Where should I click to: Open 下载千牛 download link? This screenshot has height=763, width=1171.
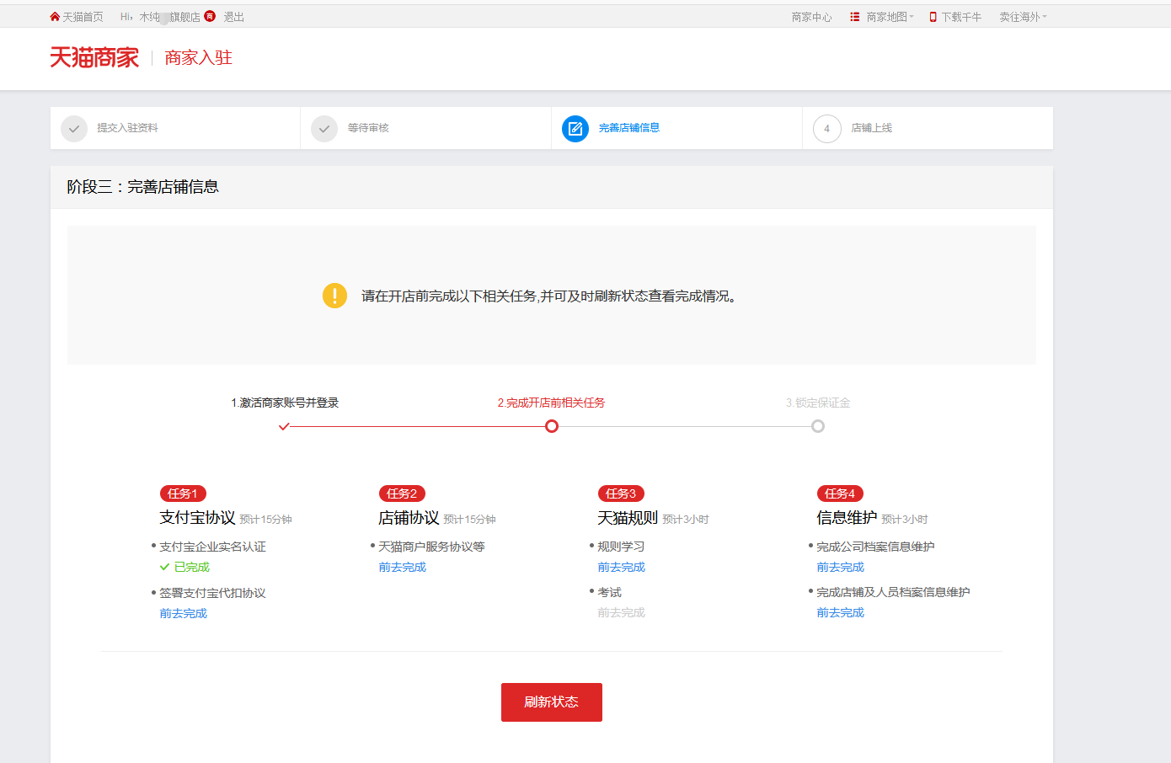pos(961,17)
